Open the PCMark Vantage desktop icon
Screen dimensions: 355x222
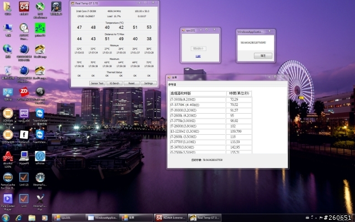coord(24,28)
